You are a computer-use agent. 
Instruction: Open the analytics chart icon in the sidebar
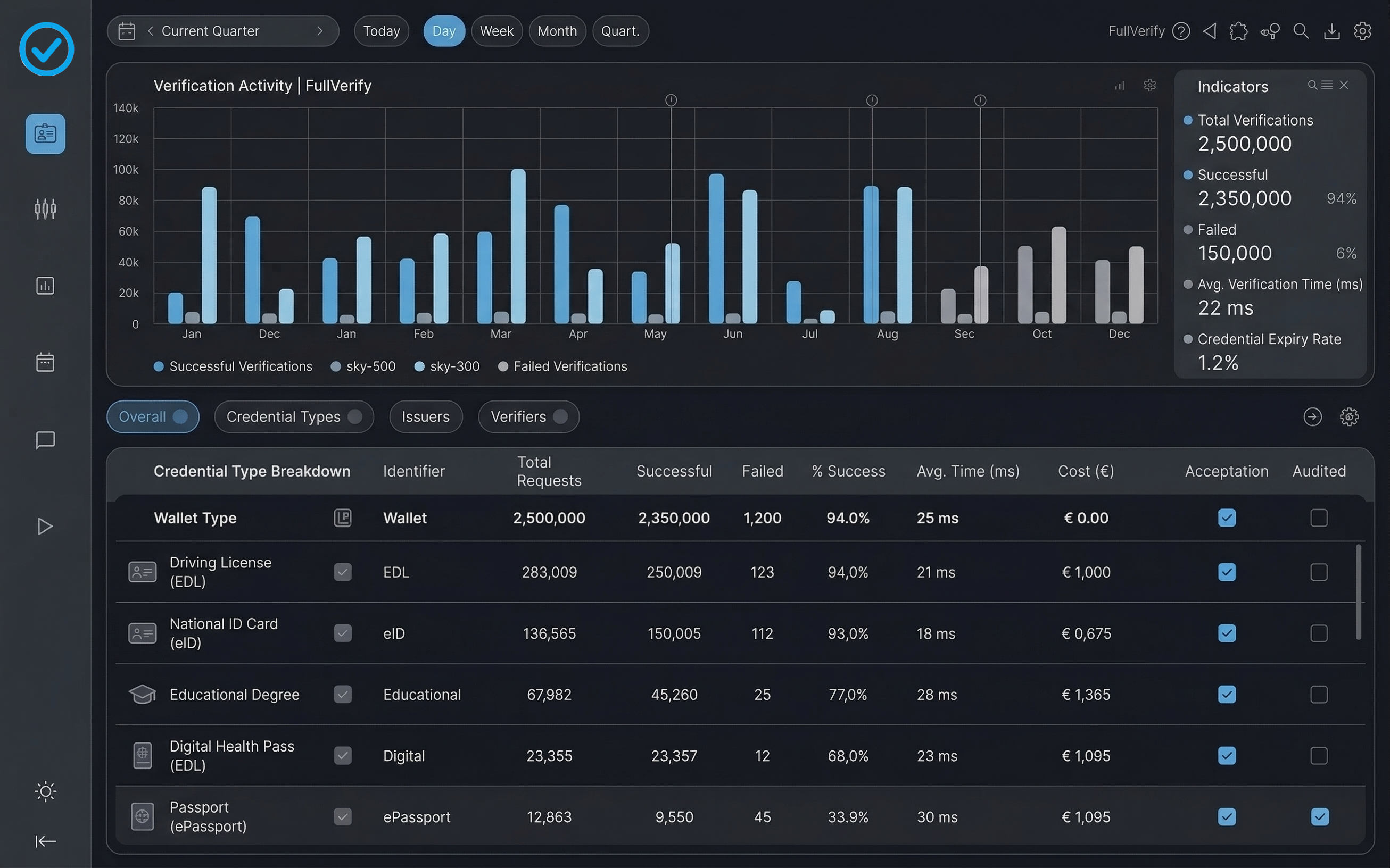click(x=45, y=285)
